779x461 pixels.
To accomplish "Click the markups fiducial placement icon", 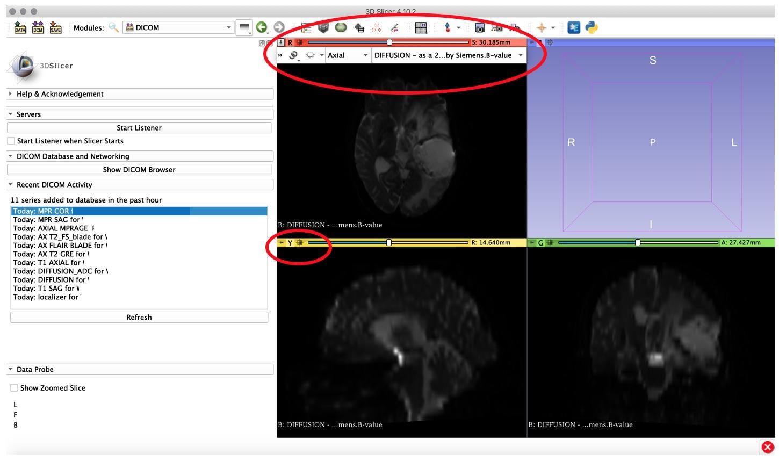I will click(x=448, y=27).
